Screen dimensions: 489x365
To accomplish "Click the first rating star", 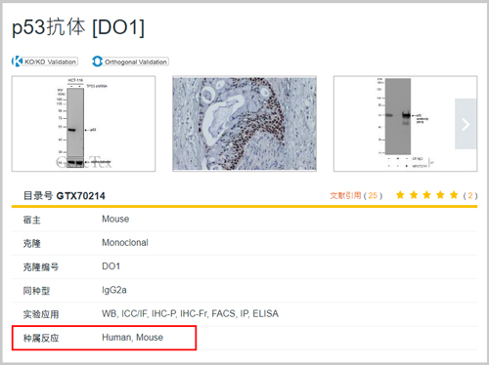I will pos(400,195).
